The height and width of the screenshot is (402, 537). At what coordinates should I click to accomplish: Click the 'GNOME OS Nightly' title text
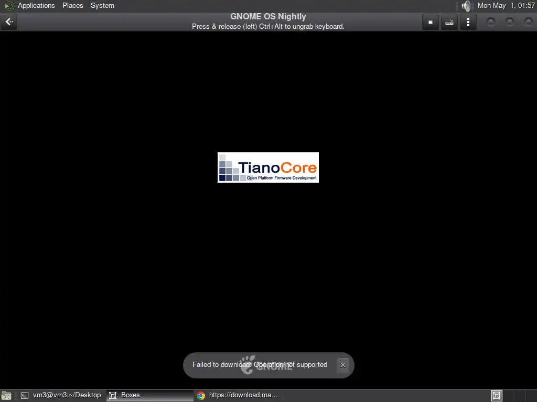coord(268,16)
